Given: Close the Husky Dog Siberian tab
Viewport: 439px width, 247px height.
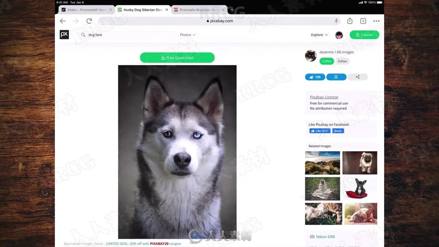Looking at the screenshot, I should pos(167,10).
